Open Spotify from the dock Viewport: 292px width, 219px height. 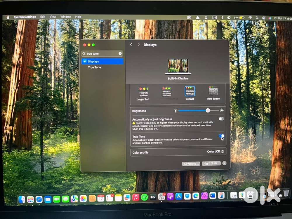click(144, 197)
